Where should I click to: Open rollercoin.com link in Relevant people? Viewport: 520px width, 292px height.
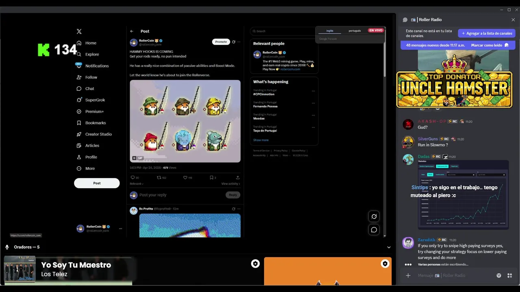pos(290,69)
